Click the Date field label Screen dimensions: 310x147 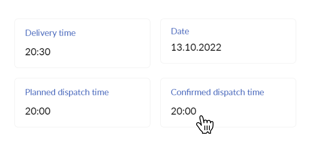(x=180, y=31)
